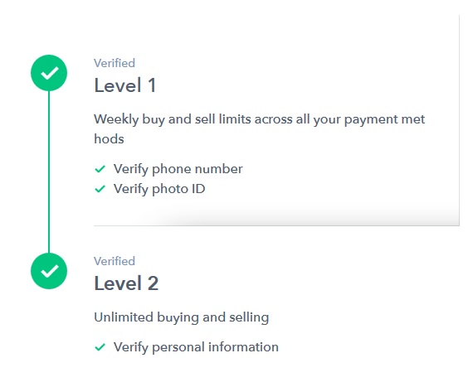Screen dimensions: 473x387
Task: Click checkmark beside Verify personal information
Action: click(x=100, y=347)
